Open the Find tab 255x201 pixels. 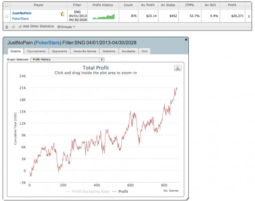coord(144,51)
